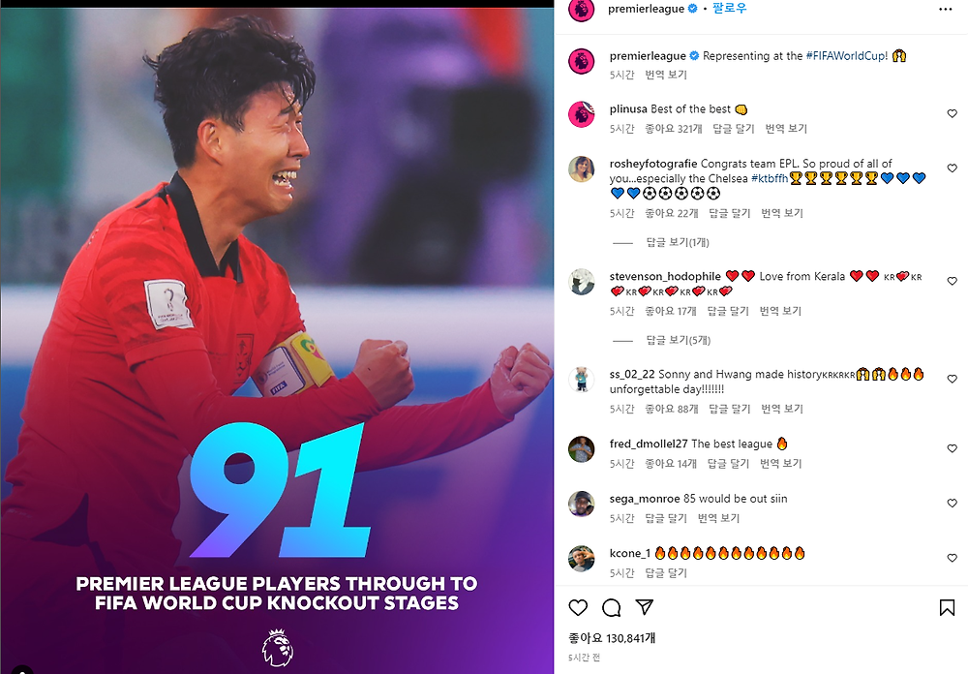Open premierleague header profile avatar

581,10
